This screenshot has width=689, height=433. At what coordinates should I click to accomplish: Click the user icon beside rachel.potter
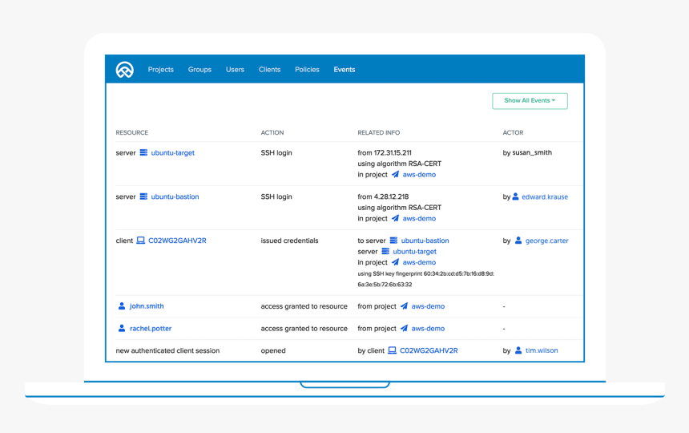coord(122,328)
